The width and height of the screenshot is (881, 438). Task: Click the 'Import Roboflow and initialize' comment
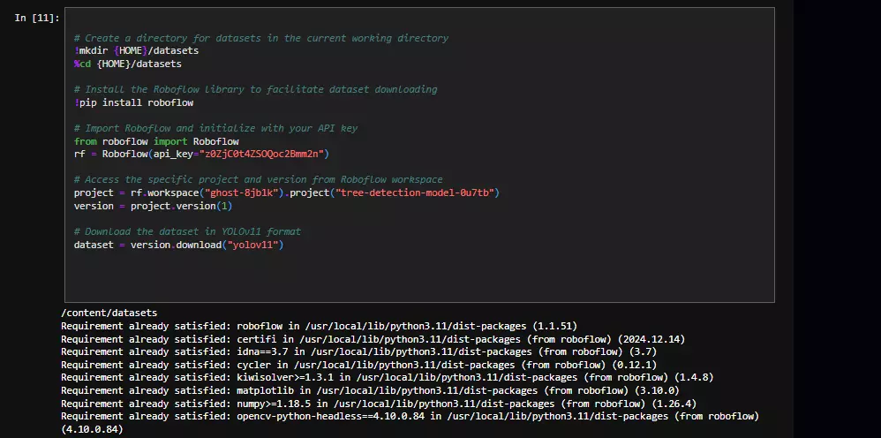[x=230, y=128]
